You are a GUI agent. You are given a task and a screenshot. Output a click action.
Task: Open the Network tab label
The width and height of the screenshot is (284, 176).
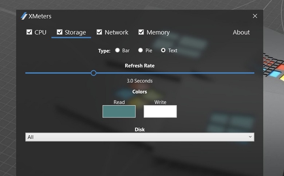pyautogui.click(x=117, y=32)
